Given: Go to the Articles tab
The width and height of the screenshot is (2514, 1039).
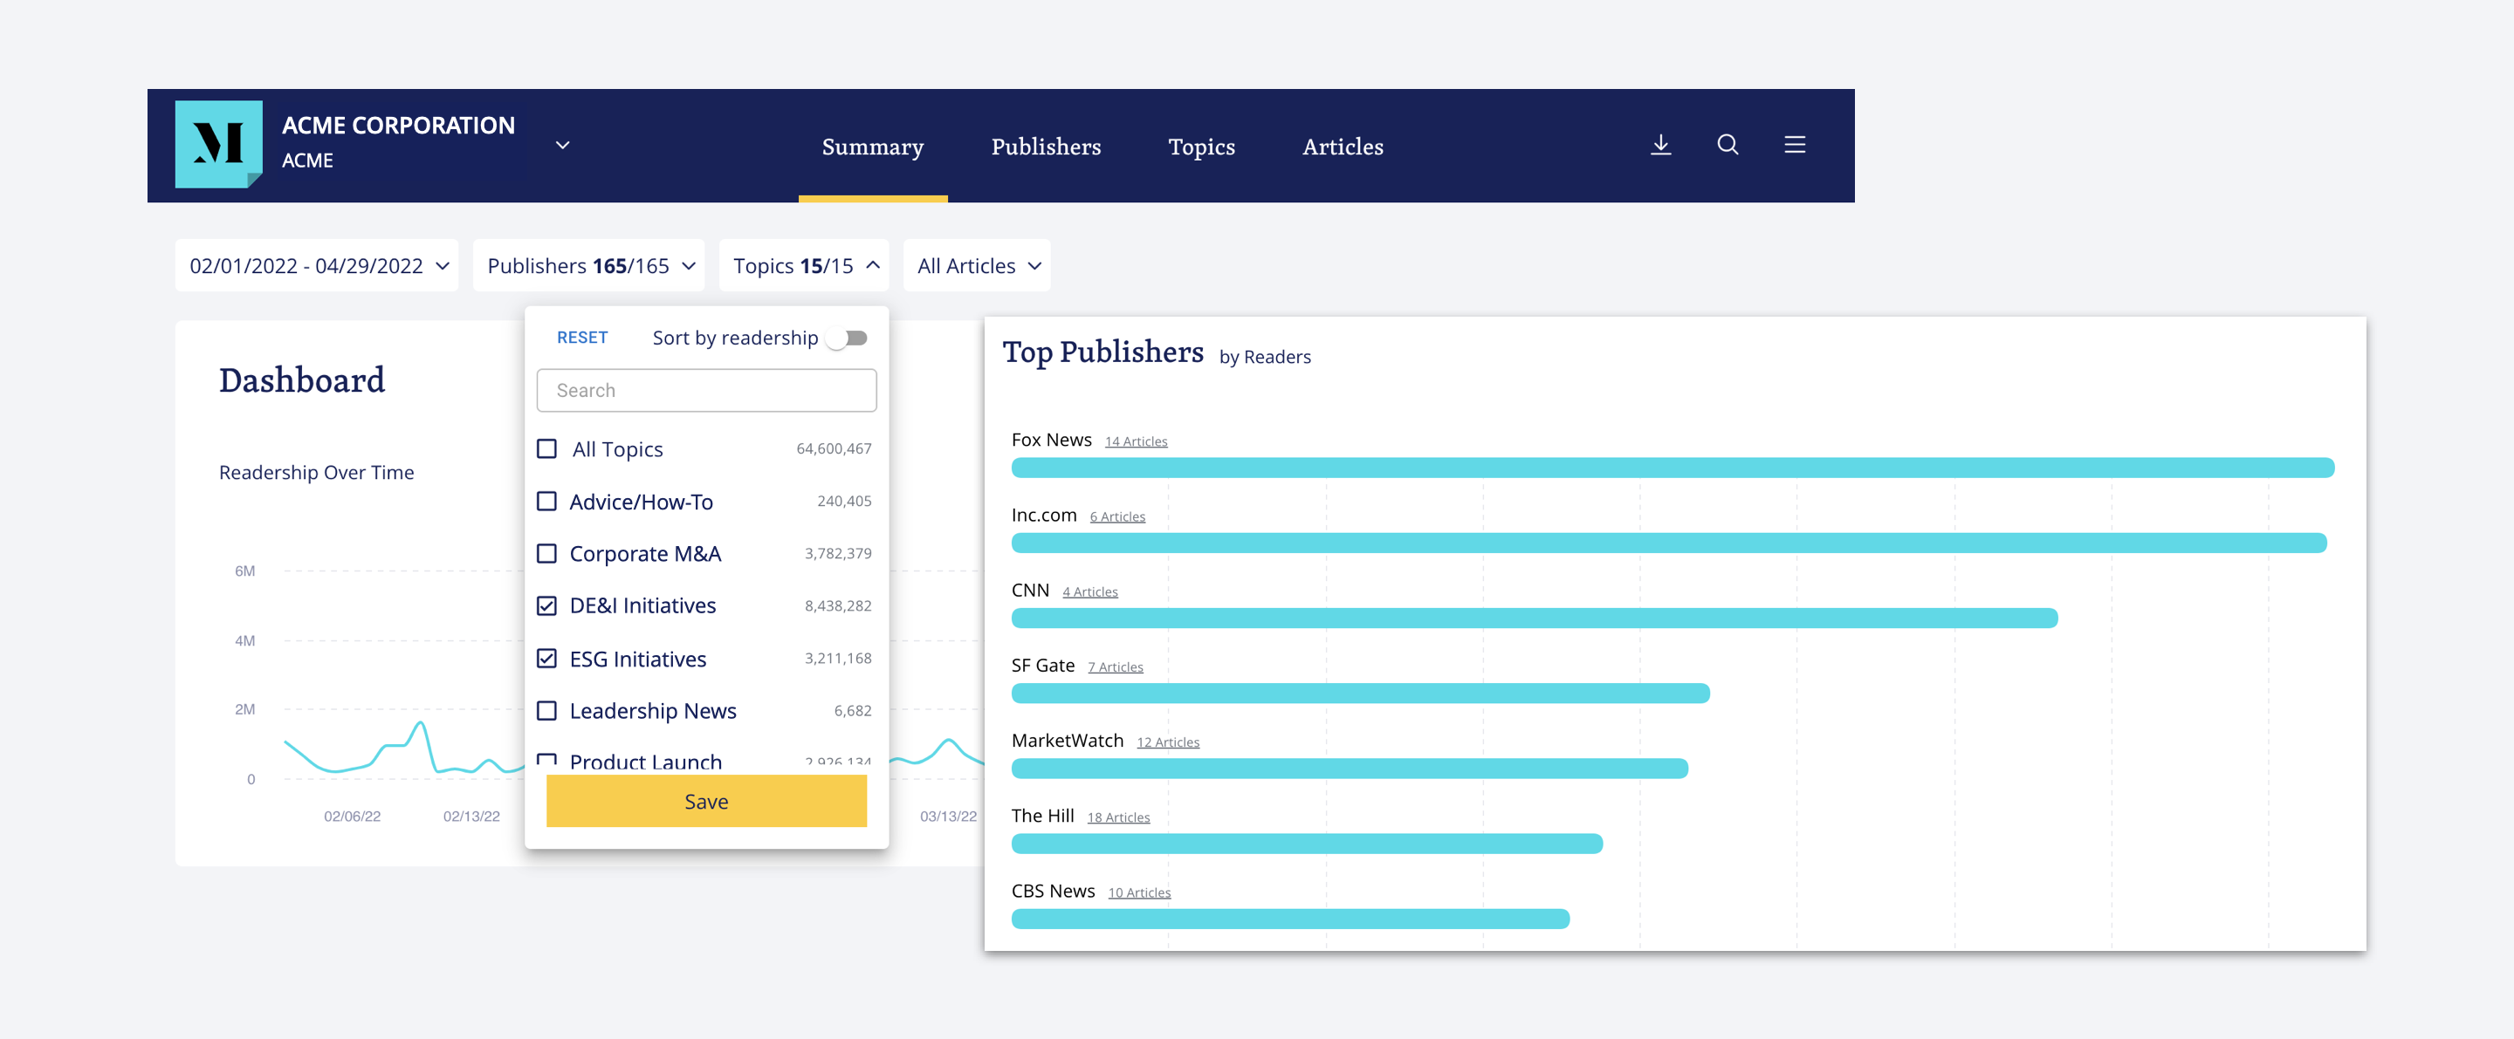Looking at the screenshot, I should [1342, 147].
